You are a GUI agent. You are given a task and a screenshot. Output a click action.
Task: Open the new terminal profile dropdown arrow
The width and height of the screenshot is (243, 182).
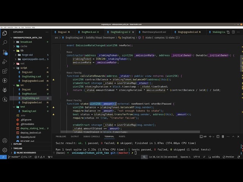213,136
